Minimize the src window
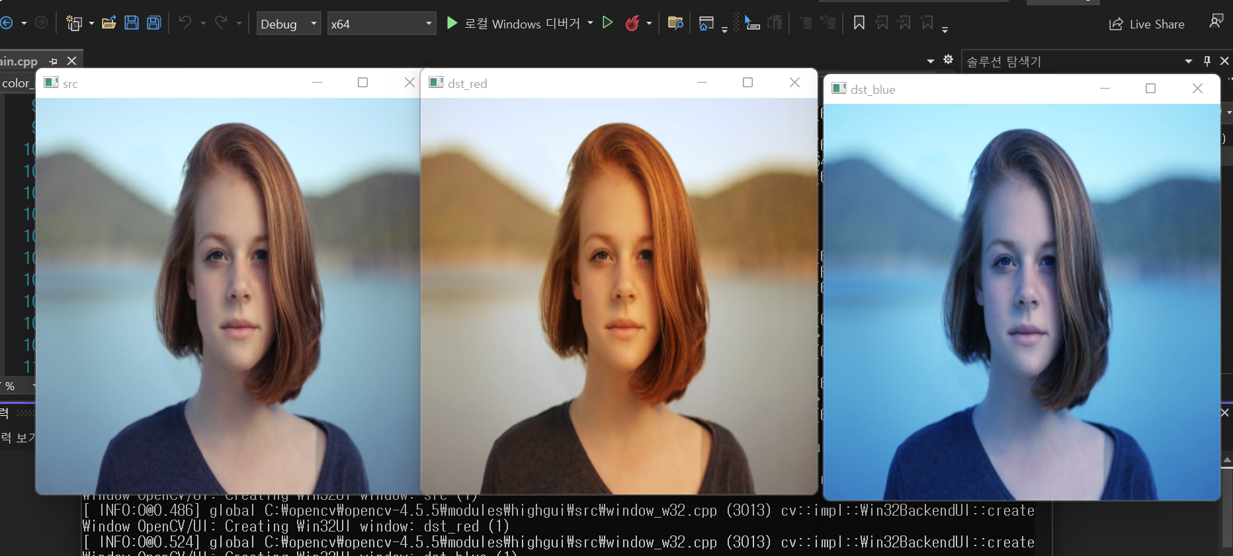Viewport: 1233px width, 556px height. 317,82
